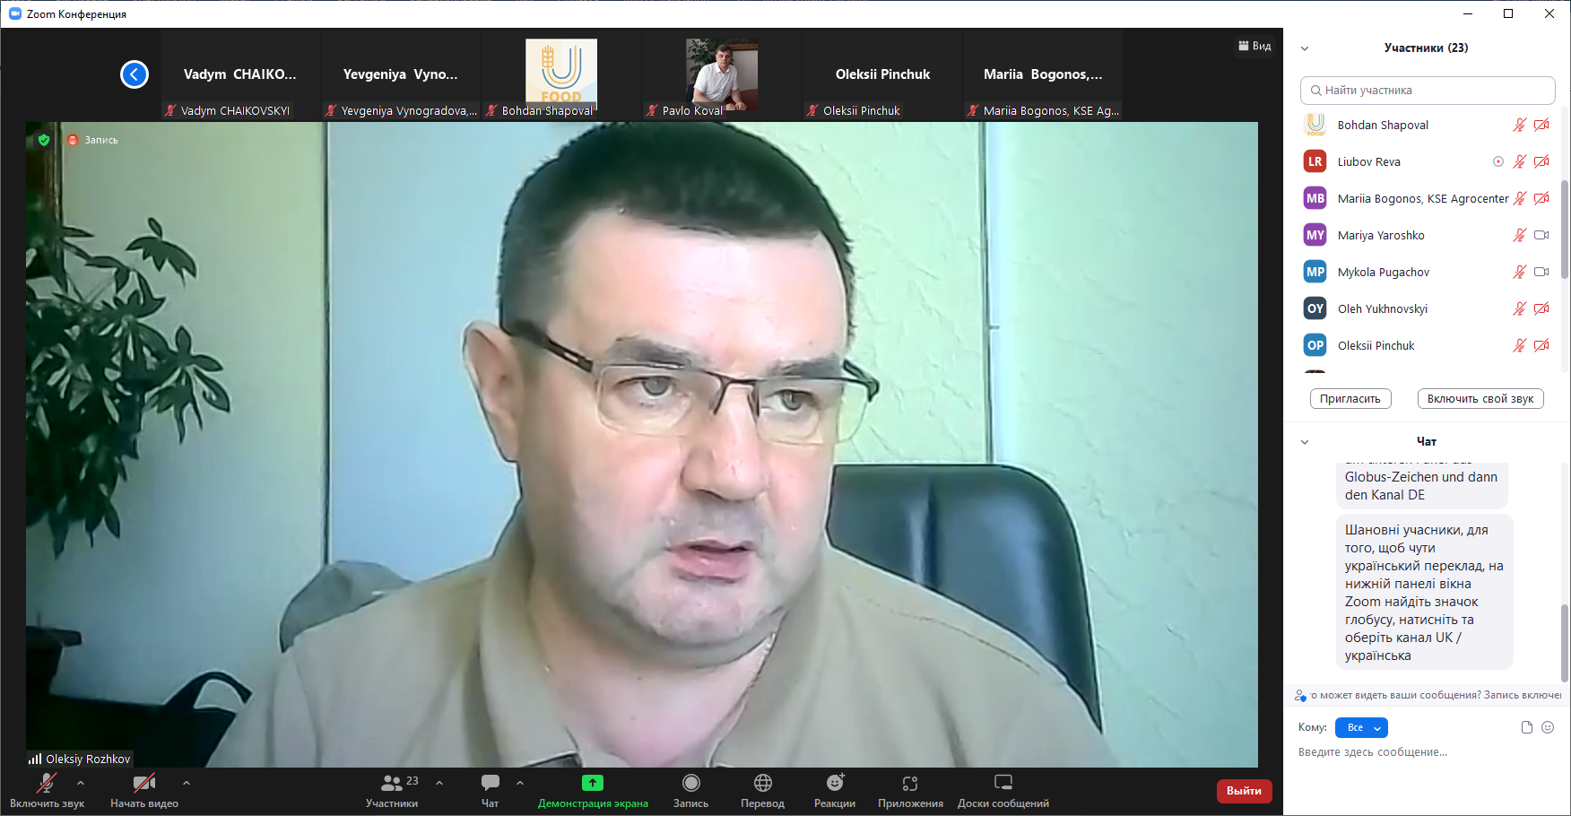Collapse the Участники panel chevron
This screenshot has width=1571, height=816.
click(1305, 48)
